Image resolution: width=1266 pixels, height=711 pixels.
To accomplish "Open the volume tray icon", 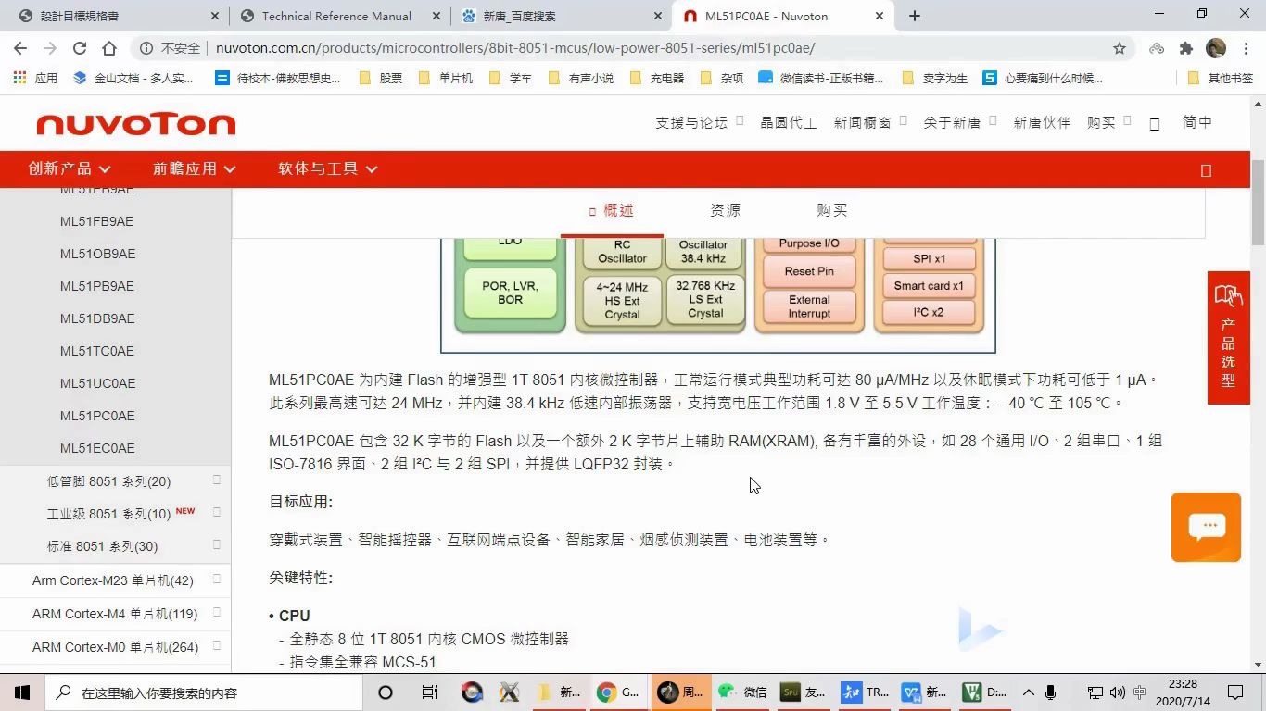I will [x=1117, y=692].
